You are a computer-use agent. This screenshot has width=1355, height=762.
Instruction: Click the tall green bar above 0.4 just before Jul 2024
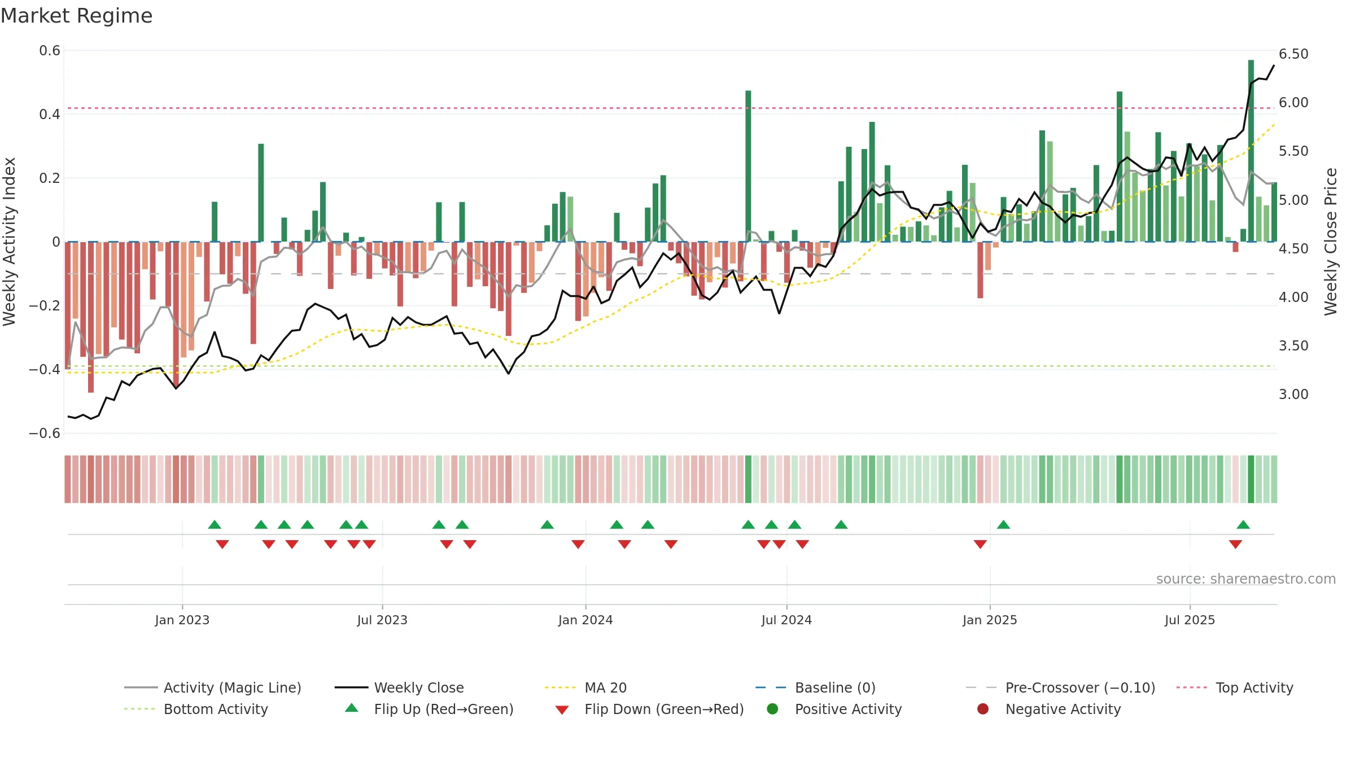pyautogui.click(x=748, y=166)
